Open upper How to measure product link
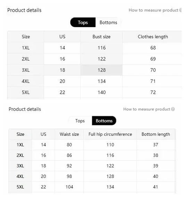 153,10
